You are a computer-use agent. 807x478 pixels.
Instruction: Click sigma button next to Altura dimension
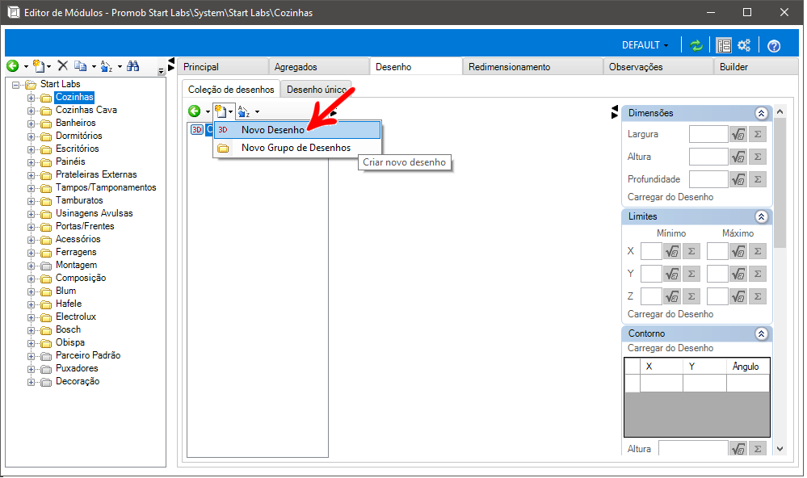[758, 157]
